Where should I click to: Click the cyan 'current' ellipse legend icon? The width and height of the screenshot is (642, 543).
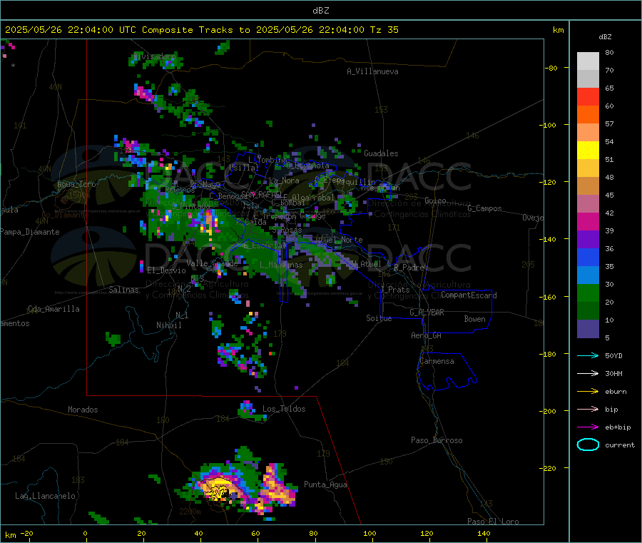588,445
